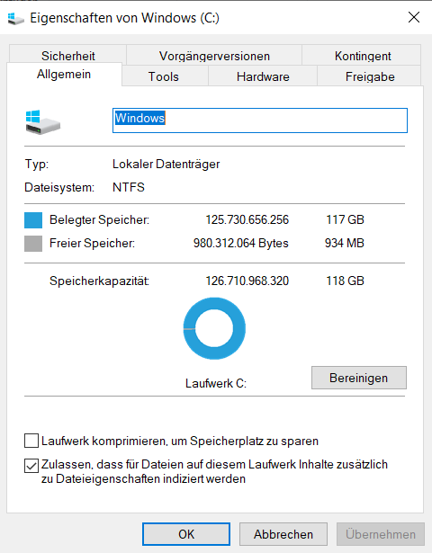Click the blue used space color square
Screen dimensions: 432x553
33,220
